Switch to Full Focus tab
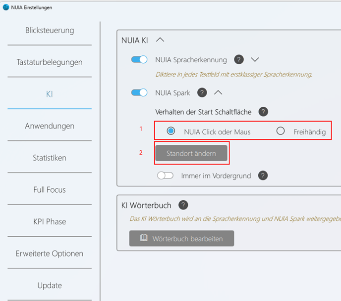 (x=50, y=190)
